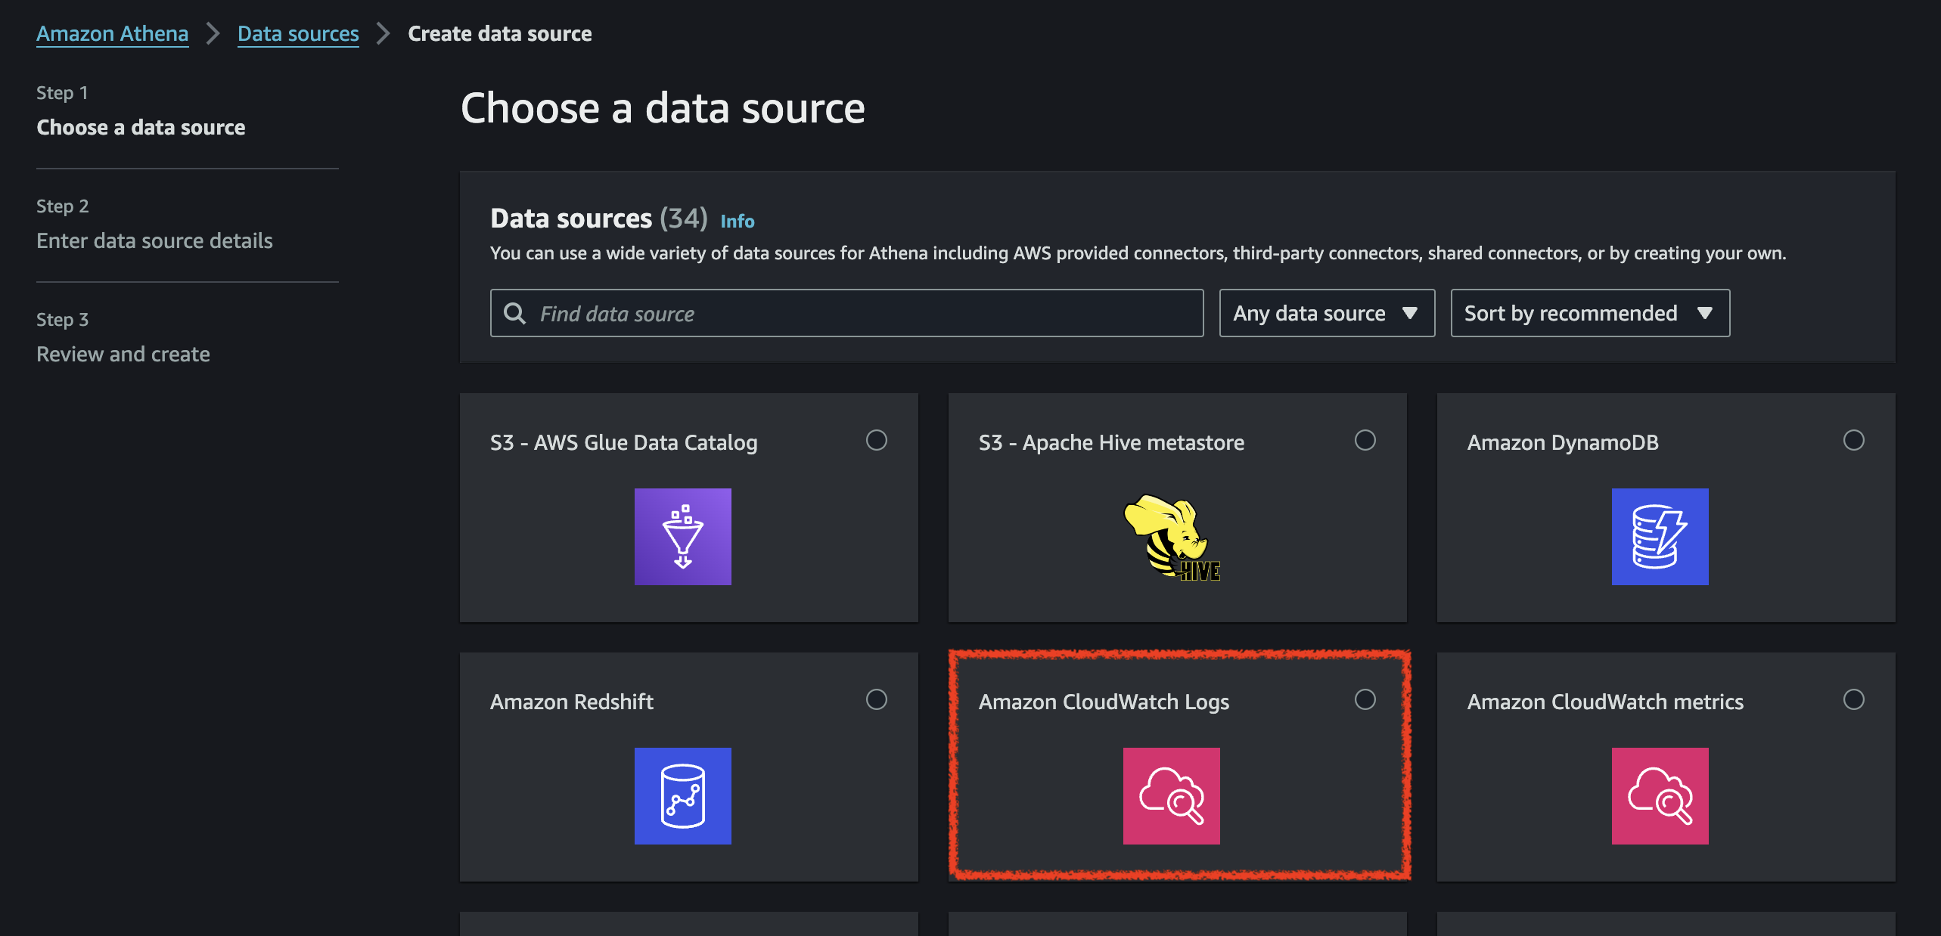Navigate to Amazon Athena via breadcrumb
The width and height of the screenshot is (1941, 936).
[112, 33]
